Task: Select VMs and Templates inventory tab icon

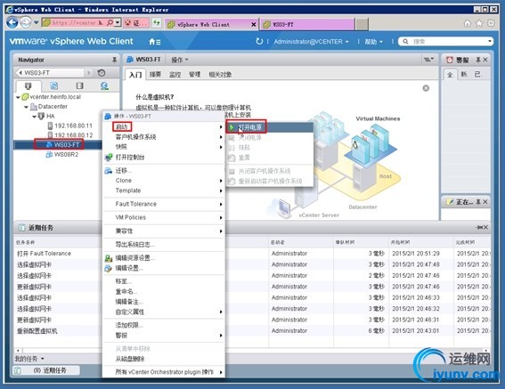Action: 53,85
